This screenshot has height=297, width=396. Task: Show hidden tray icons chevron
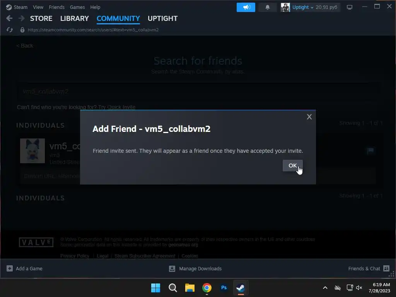(x=325, y=288)
